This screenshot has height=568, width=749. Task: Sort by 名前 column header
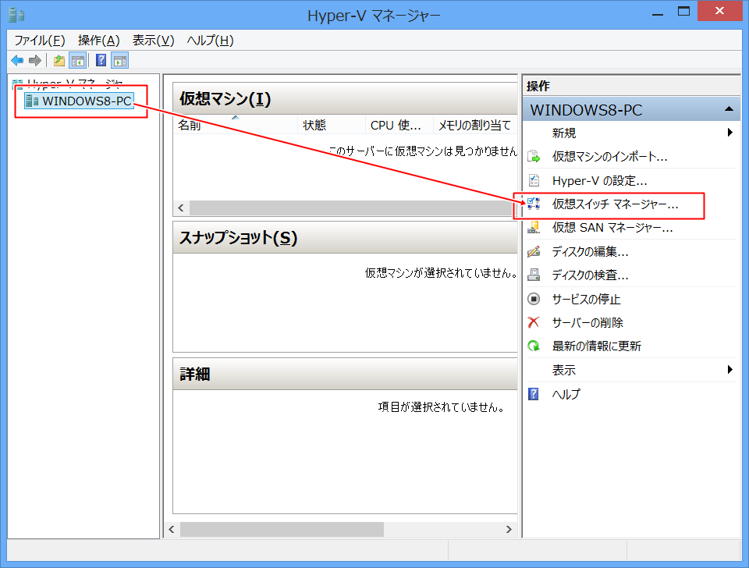[x=236, y=125]
